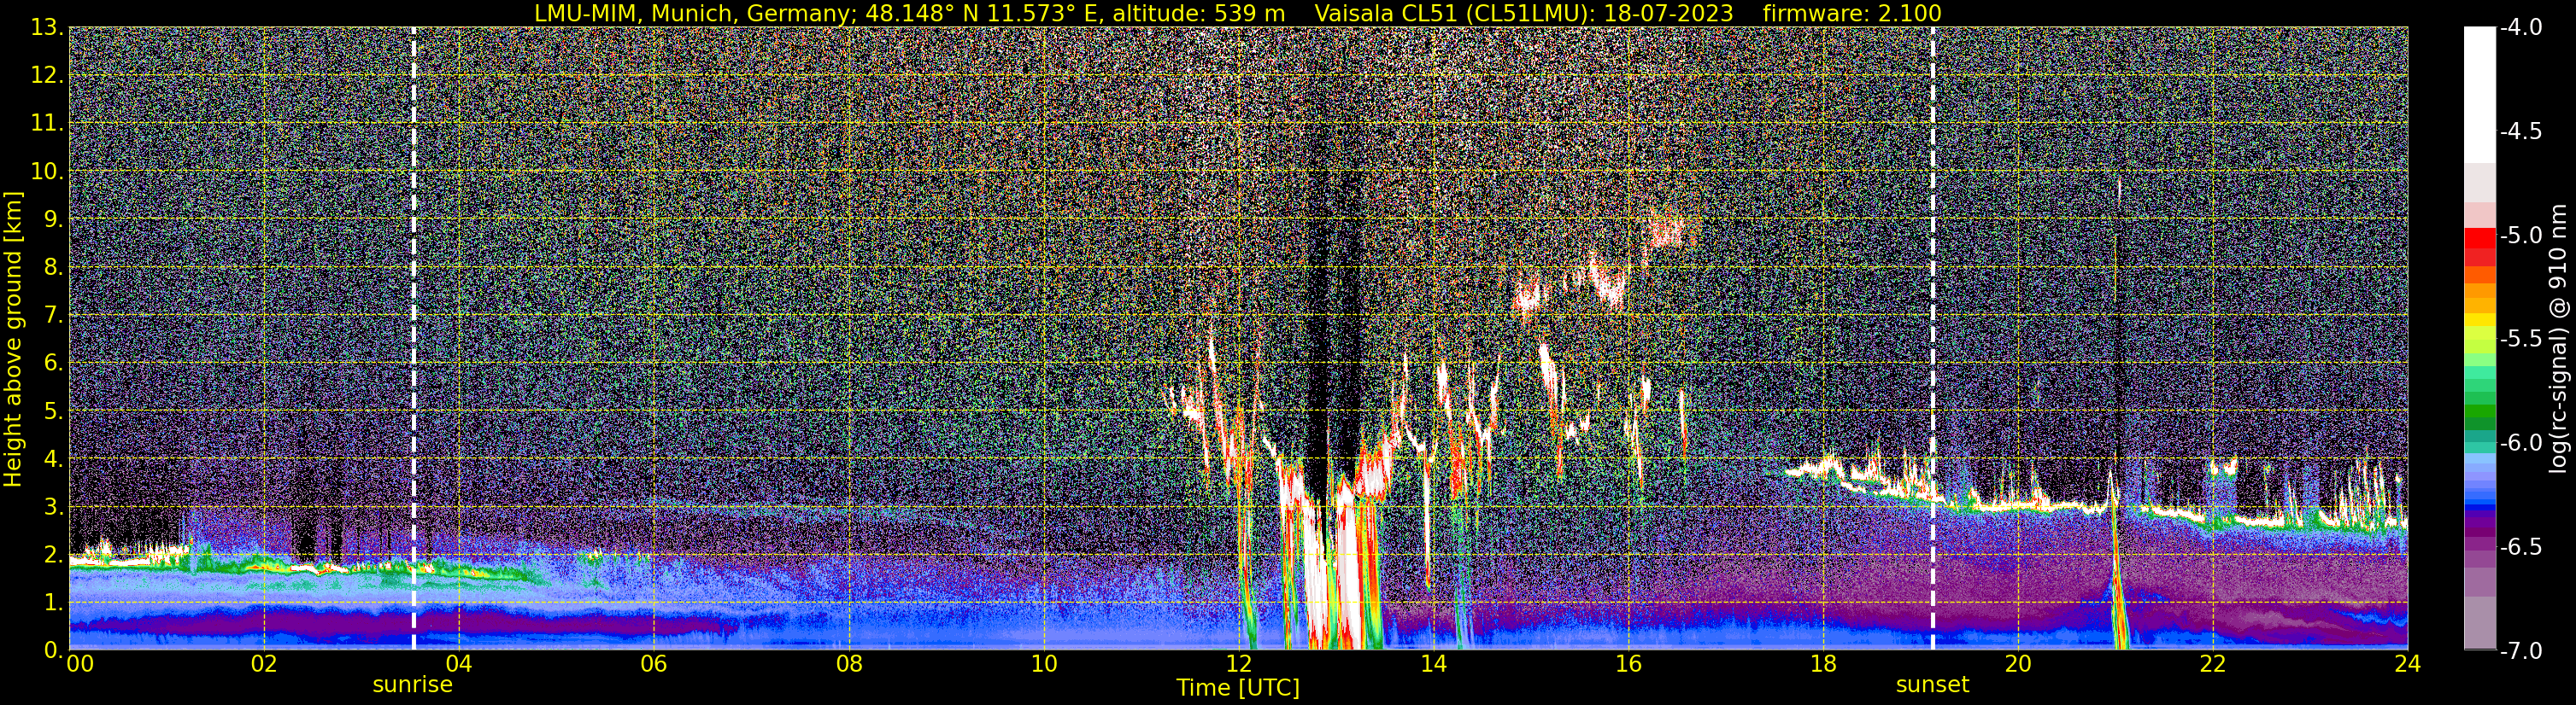Click the time-axis tick label '10'
The height and width of the screenshot is (705, 2576).
coord(1043,664)
